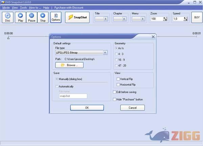The width and height of the screenshot is (203, 146).
Task: Click the DVD Snapshot title bar icon
Action: click(x=2, y=2)
